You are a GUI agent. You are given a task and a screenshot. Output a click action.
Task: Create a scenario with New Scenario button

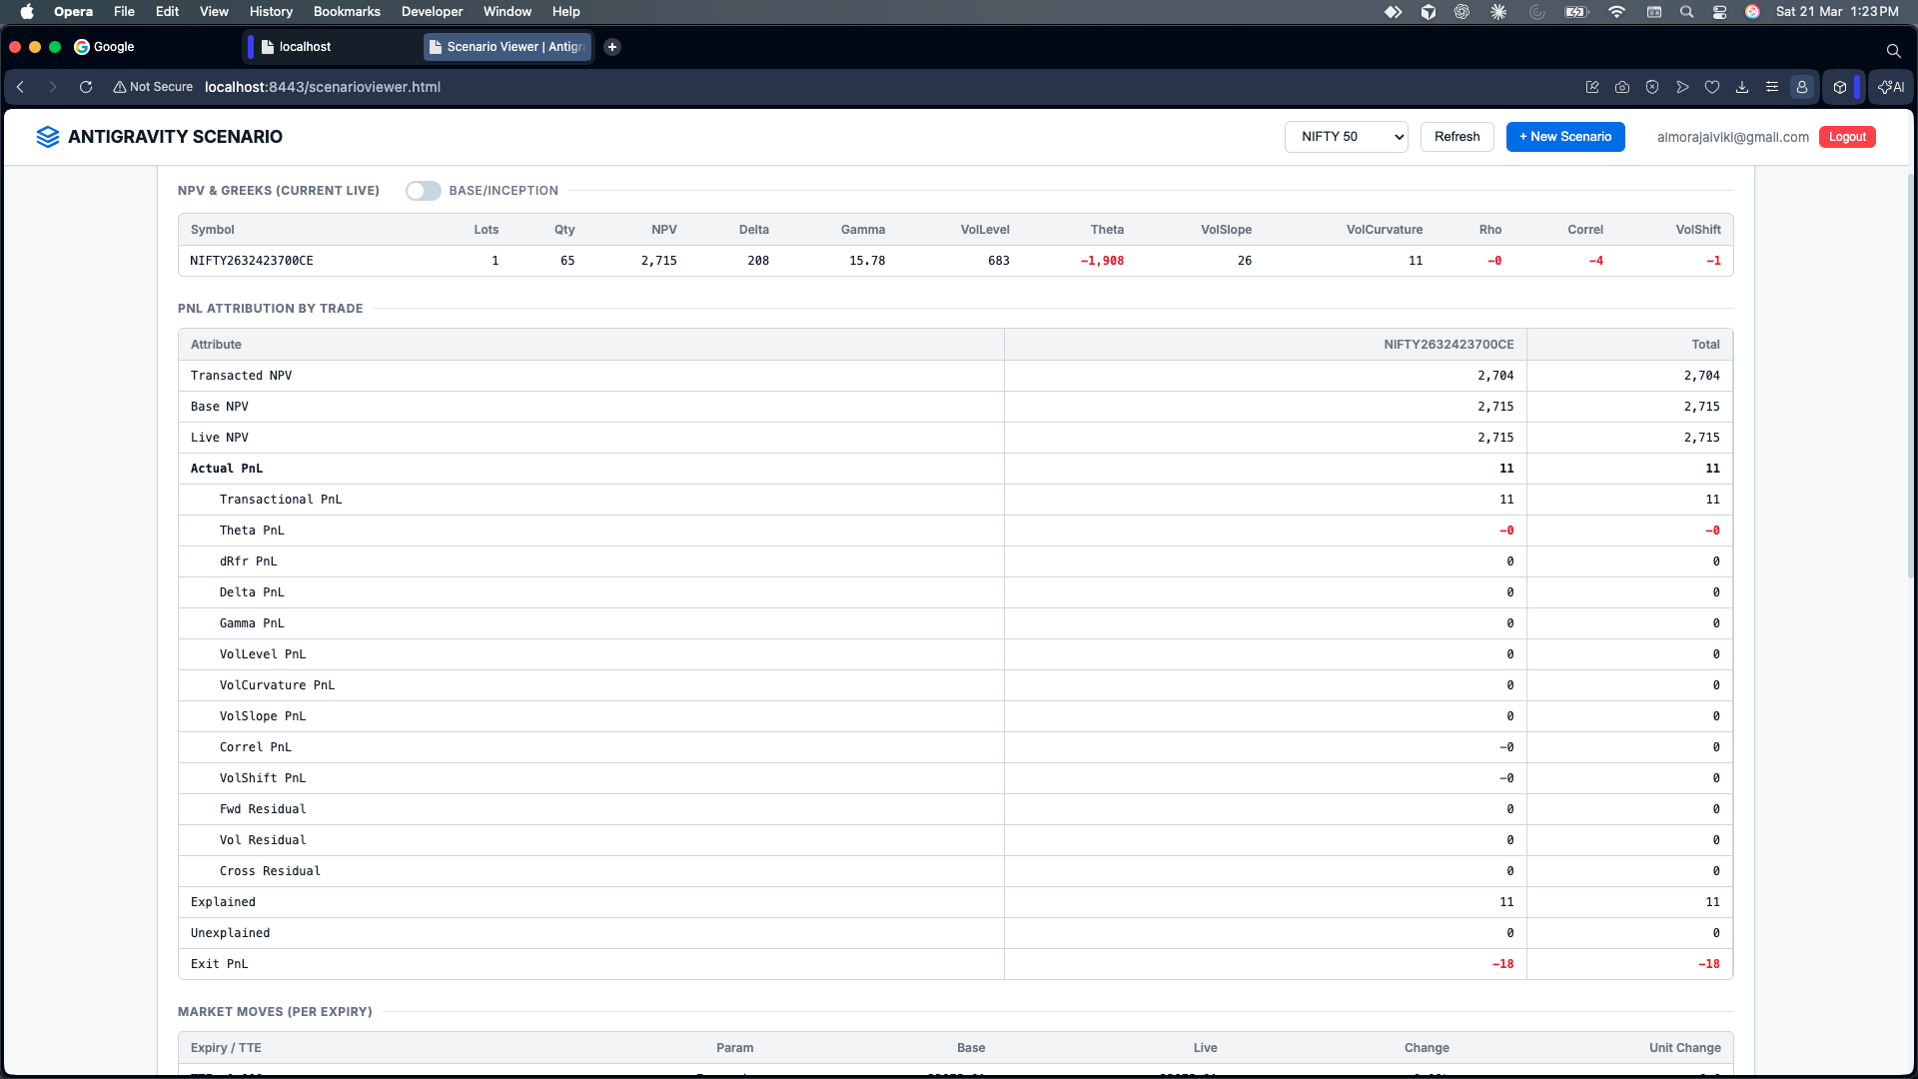pos(1565,137)
